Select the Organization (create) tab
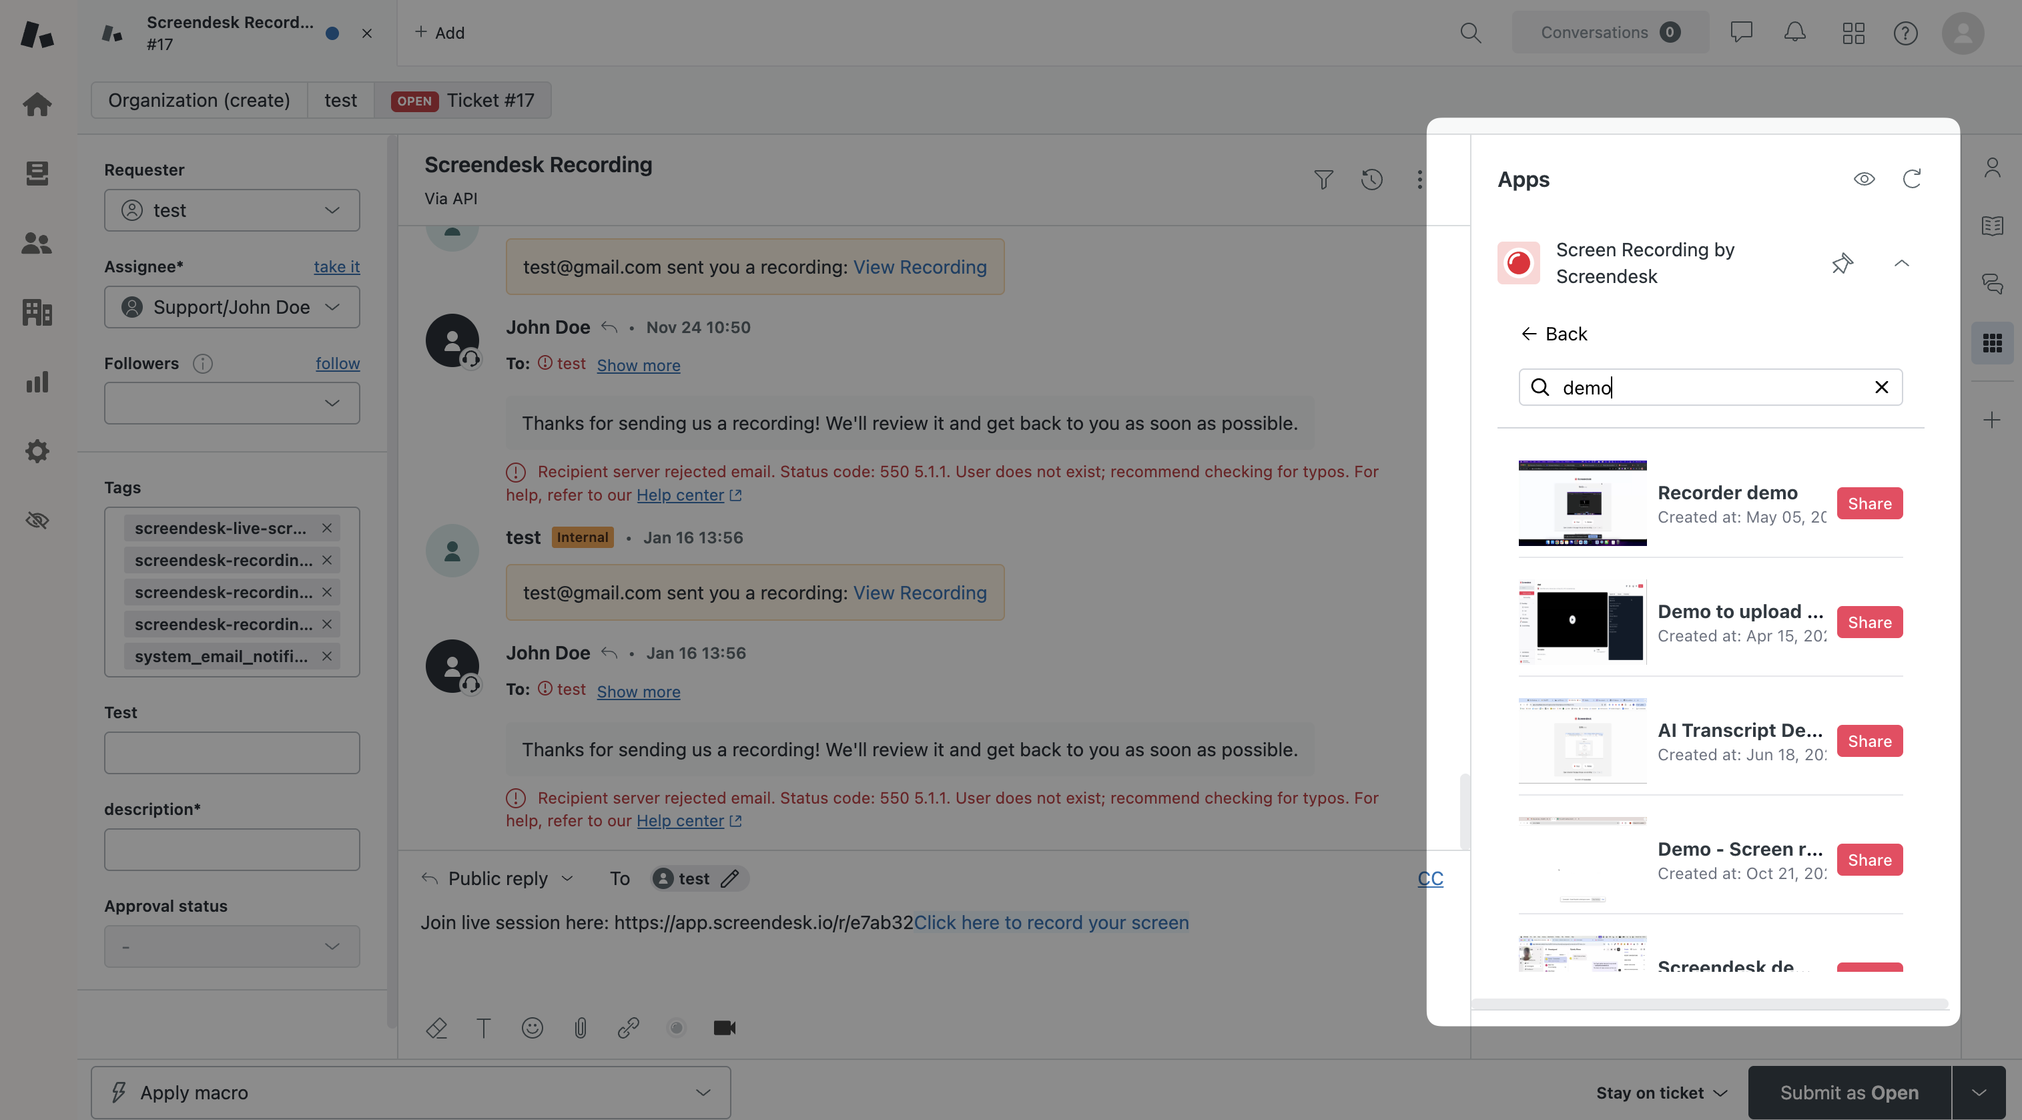The image size is (2022, 1120). pyautogui.click(x=200, y=101)
